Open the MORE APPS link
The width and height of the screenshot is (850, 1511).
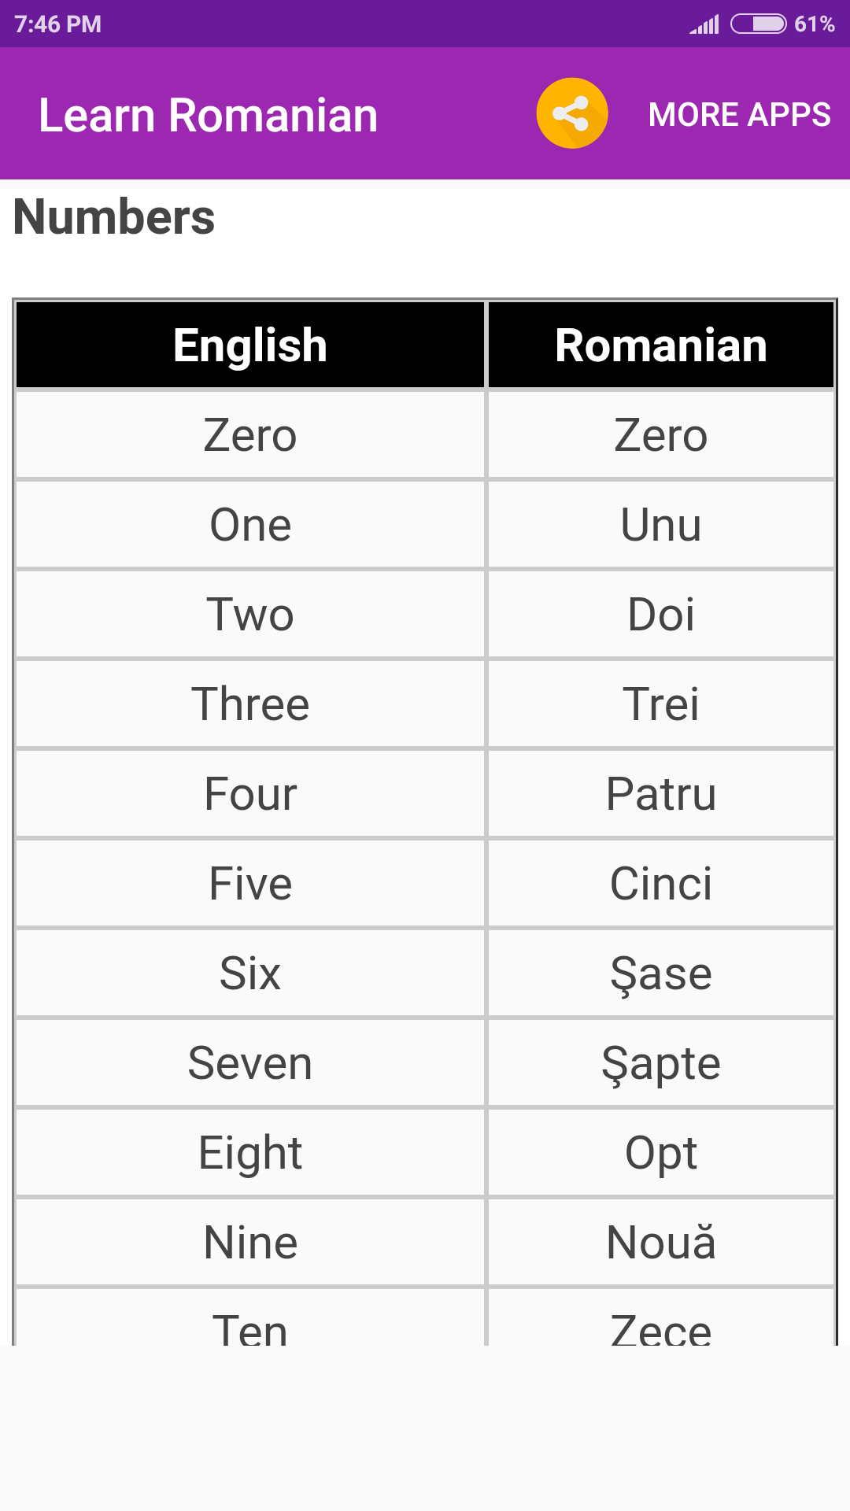pyautogui.click(x=739, y=115)
